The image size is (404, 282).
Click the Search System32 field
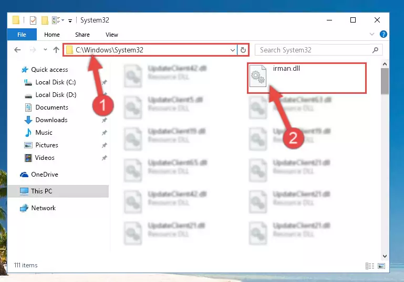coord(318,50)
